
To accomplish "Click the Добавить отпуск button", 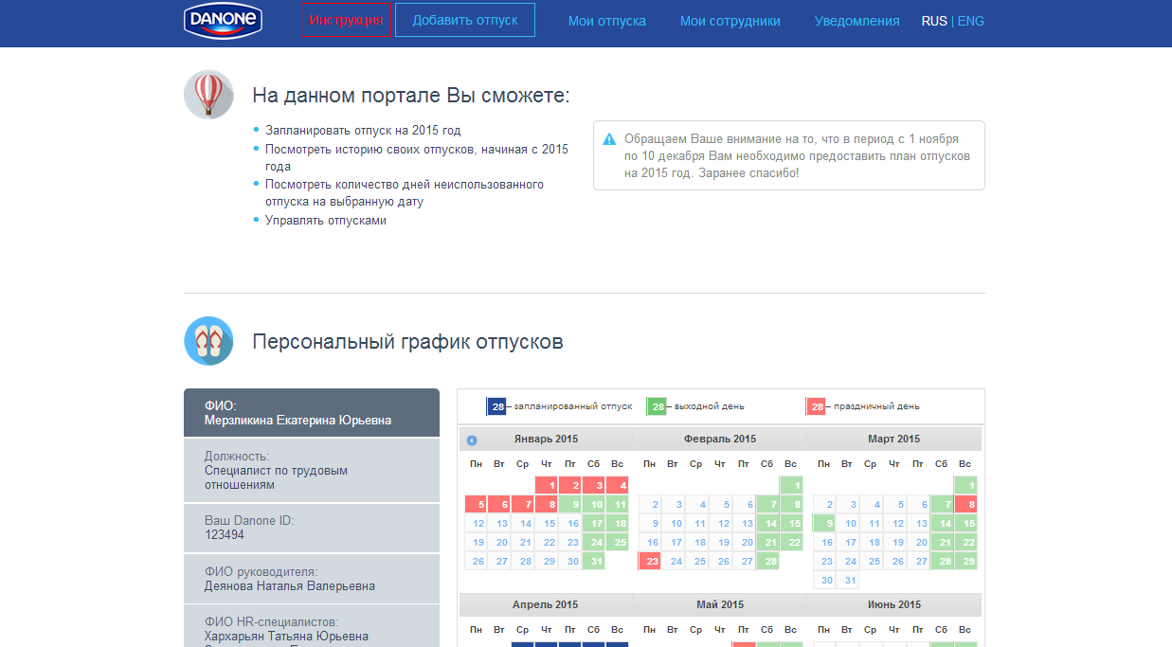I will tap(465, 20).
